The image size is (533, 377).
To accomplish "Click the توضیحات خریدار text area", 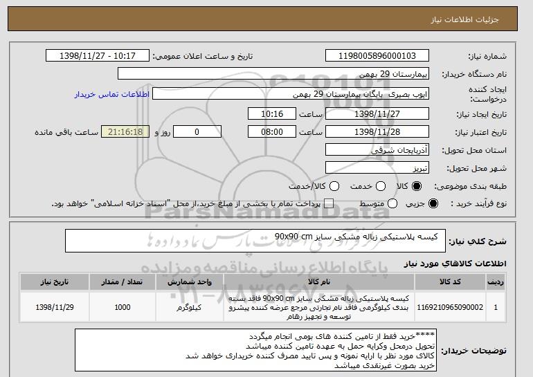I will [255, 350].
